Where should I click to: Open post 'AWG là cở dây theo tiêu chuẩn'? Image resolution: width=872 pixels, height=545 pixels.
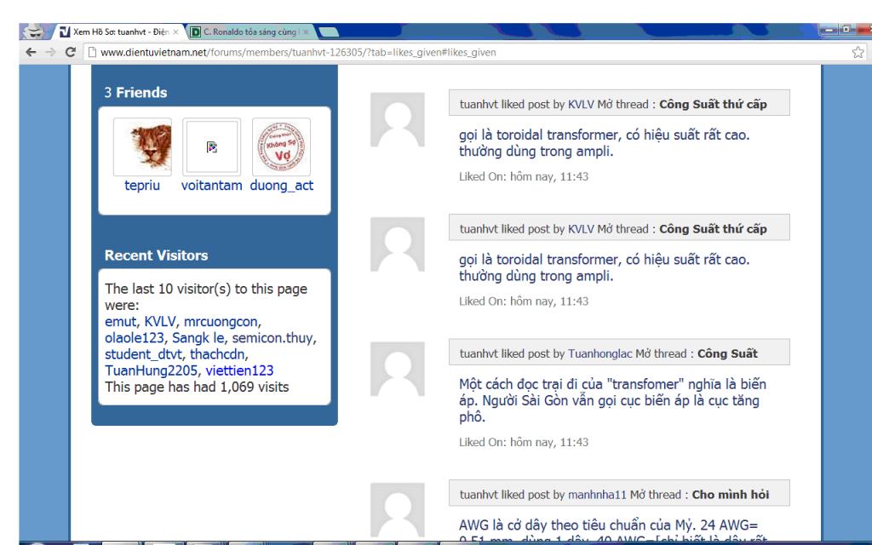pyautogui.click(x=612, y=531)
